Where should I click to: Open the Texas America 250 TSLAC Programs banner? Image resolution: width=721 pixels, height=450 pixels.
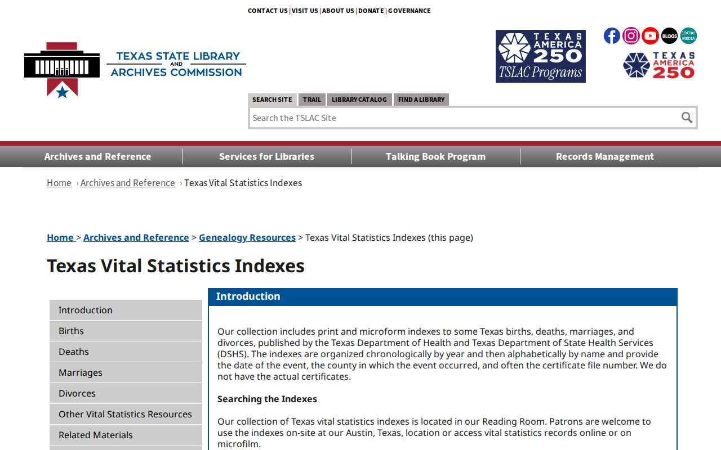coord(541,56)
